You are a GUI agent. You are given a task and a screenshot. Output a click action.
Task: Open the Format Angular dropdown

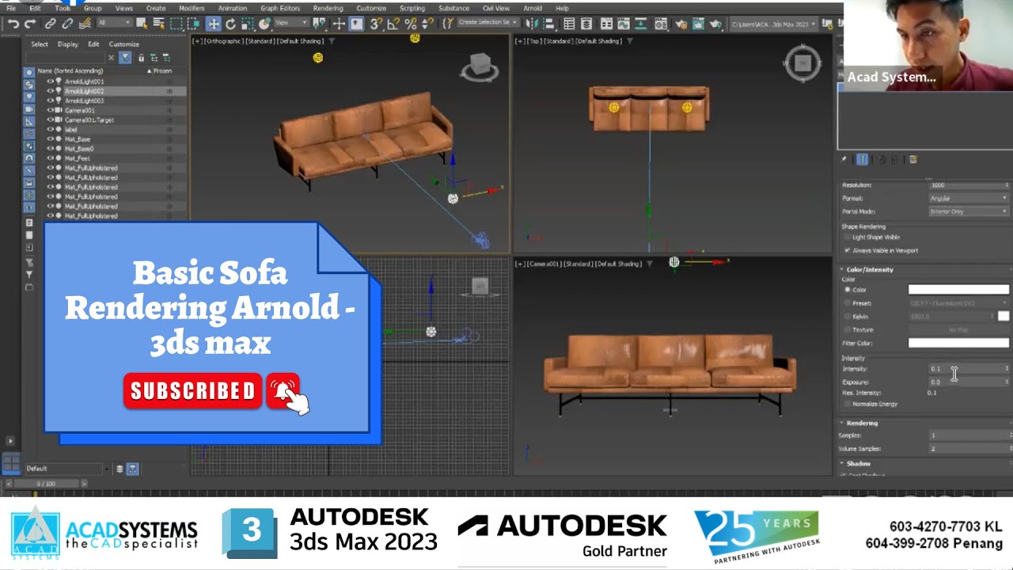pyautogui.click(x=969, y=198)
